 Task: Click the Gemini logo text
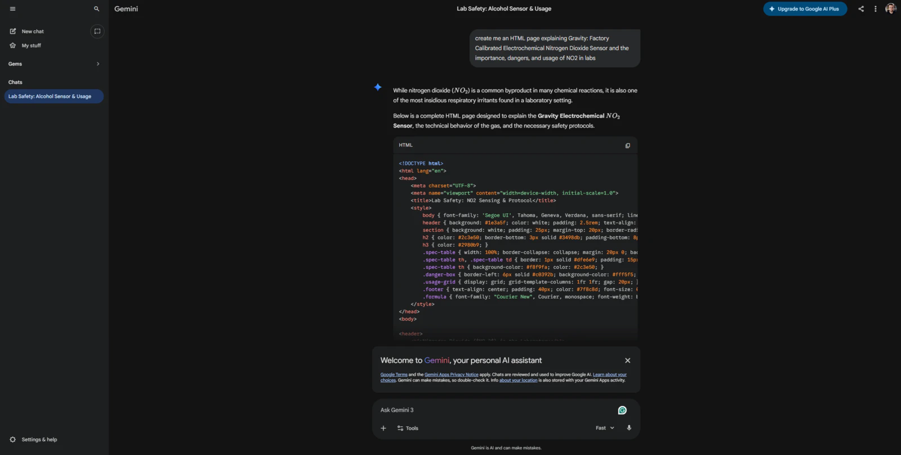(126, 9)
